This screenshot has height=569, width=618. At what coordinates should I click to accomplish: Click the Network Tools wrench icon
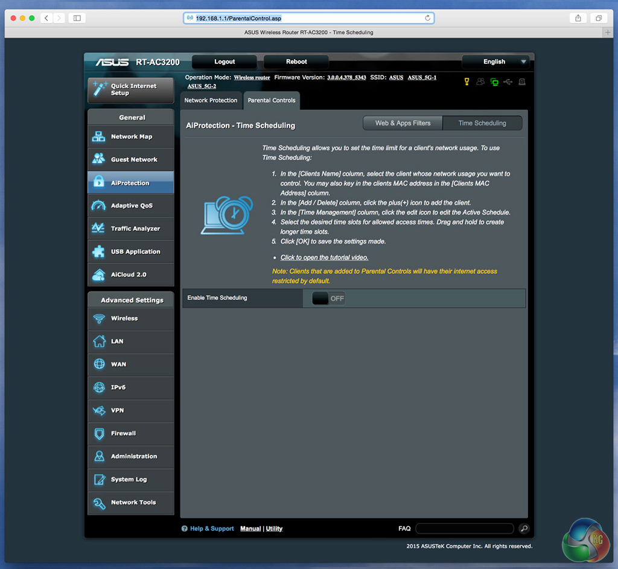[99, 503]
